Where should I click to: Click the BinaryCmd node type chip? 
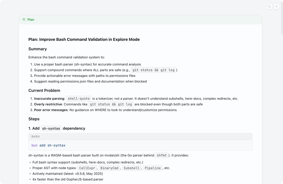pyautogui.click(x=109, y=168)
